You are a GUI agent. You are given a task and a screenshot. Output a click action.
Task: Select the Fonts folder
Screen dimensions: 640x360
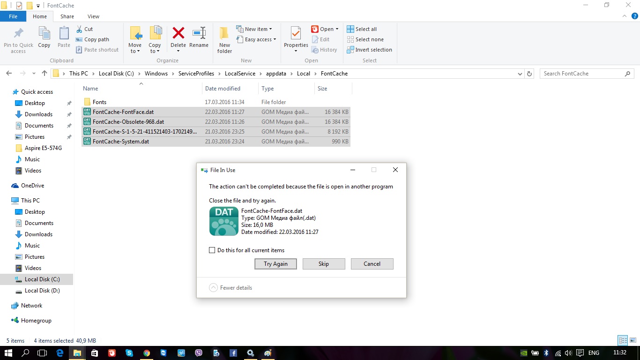(x=216, y=102)
